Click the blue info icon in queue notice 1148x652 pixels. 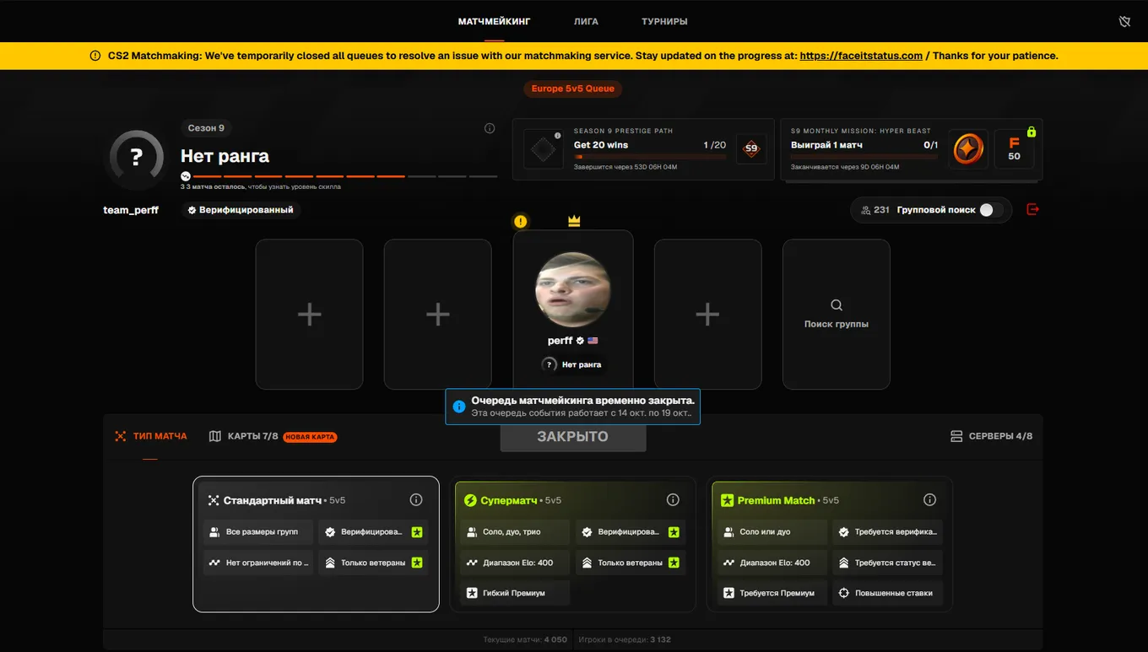[459, 407]
